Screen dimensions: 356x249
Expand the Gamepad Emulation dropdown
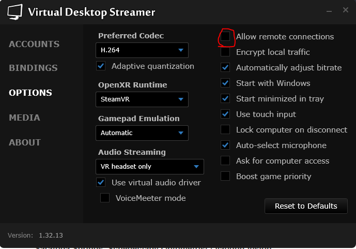142,133
